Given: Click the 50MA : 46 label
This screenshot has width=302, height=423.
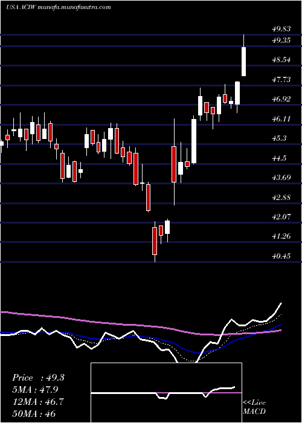Looking at the screenshot, I should tap(34, 414).
